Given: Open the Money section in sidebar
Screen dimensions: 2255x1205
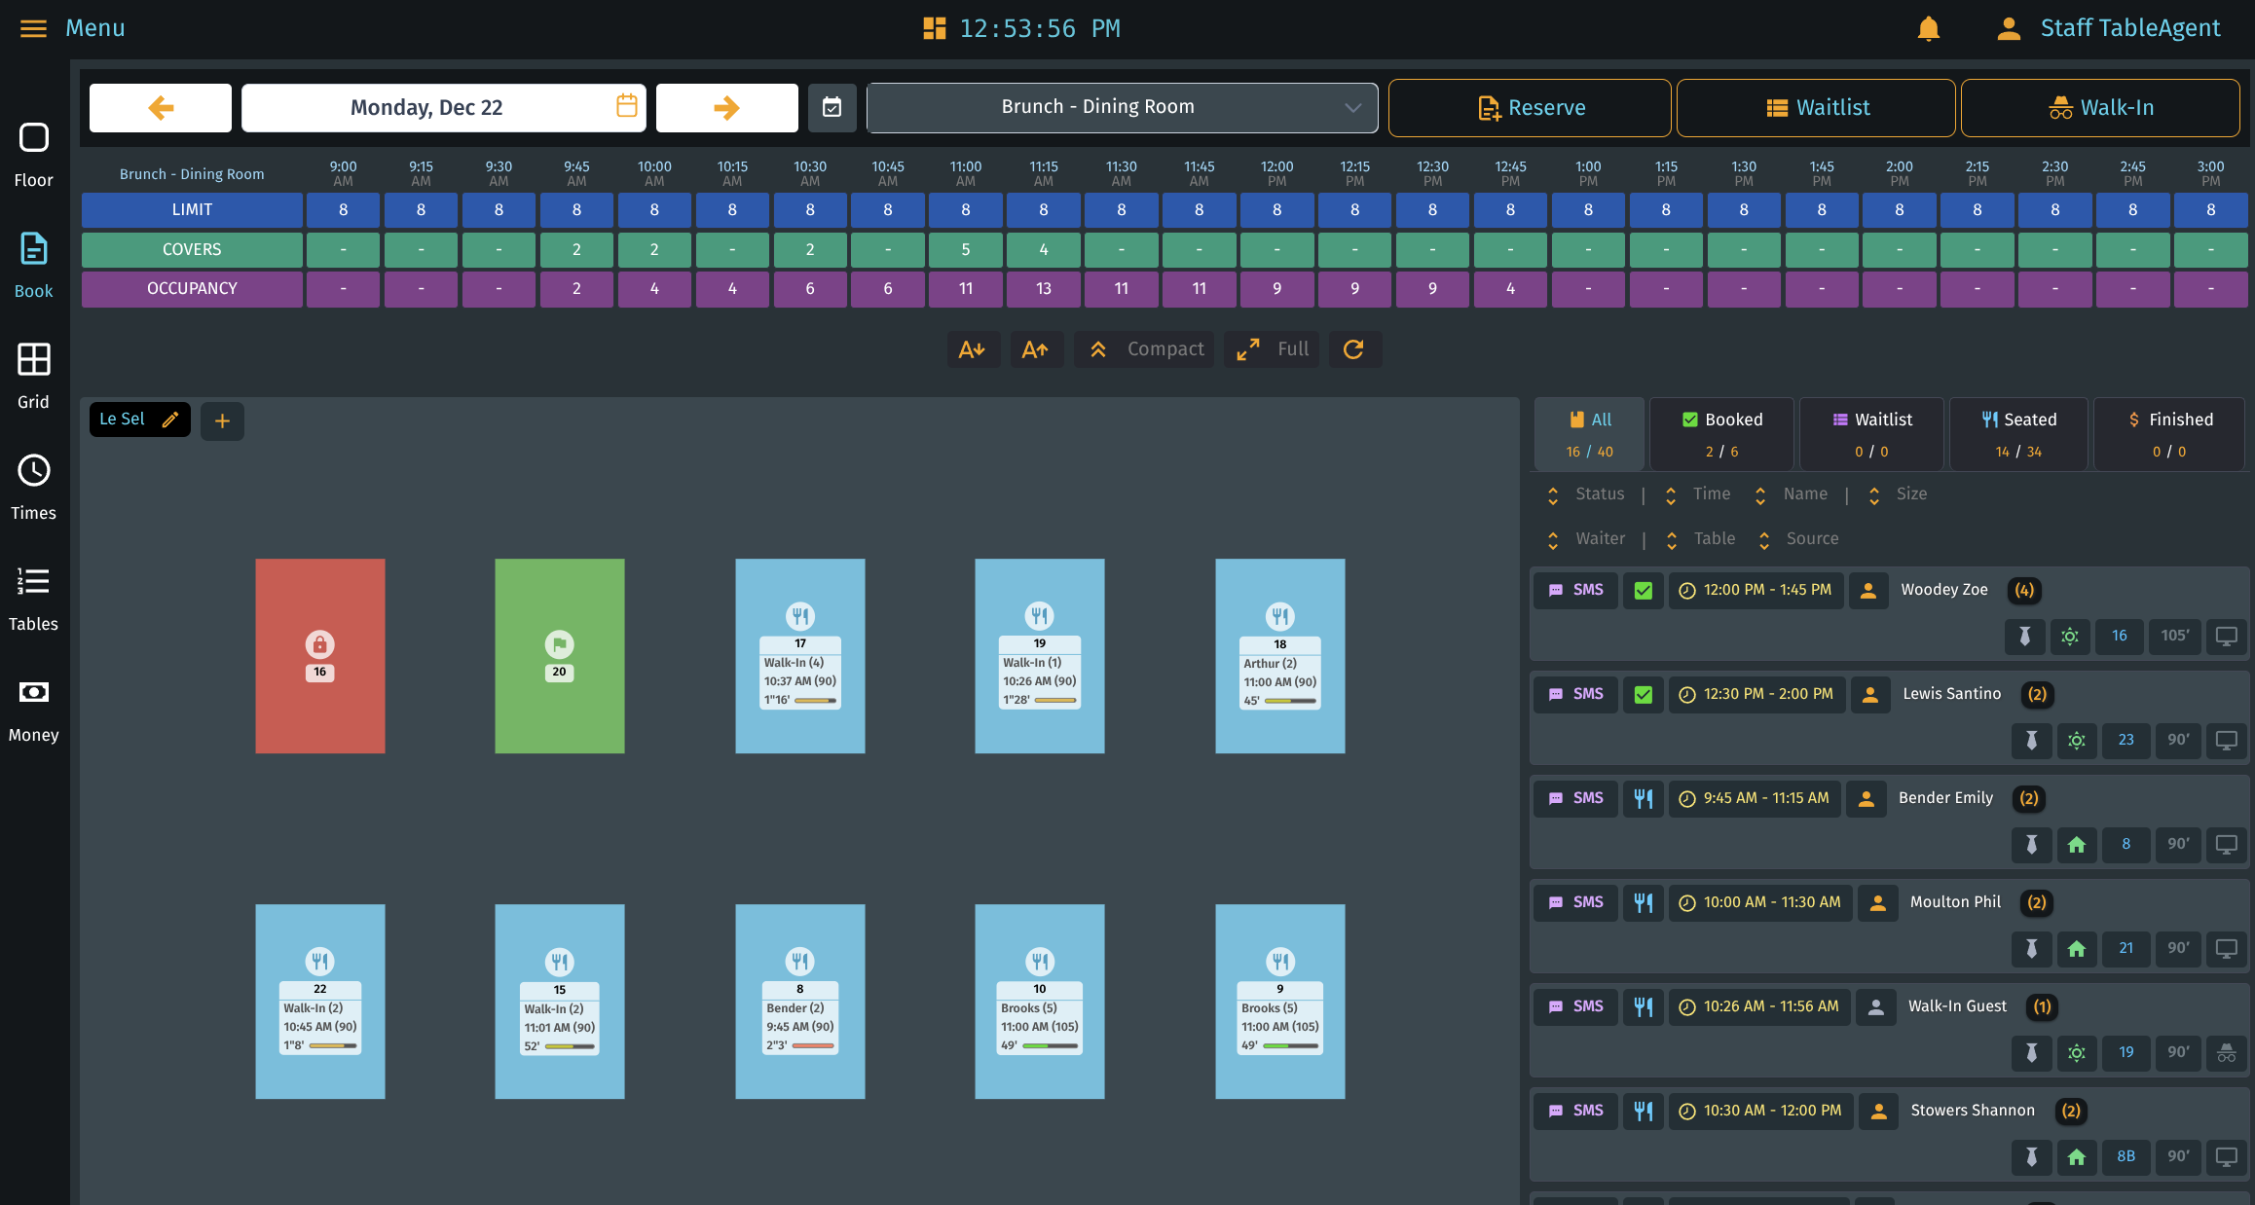Looking at the screenshot, I should tap(34, 709).
